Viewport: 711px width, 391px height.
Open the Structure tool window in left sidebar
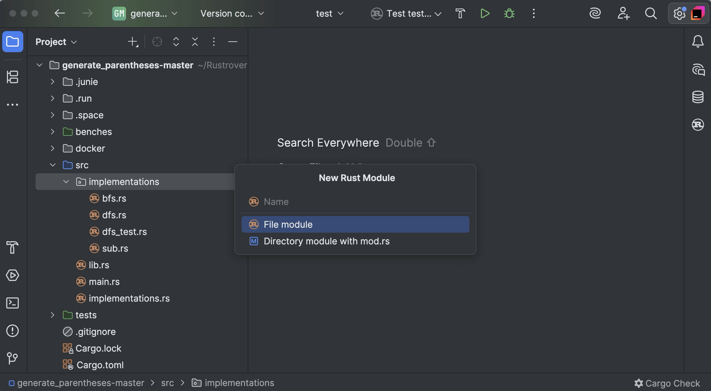pyautogui.click(x=12, y=77)
